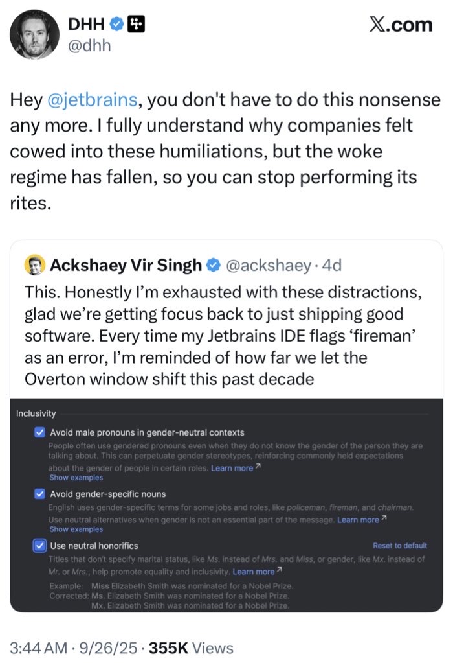Screen dimensions: 453x663
Task: Click the X.com logo
Action: click(401, 25)
